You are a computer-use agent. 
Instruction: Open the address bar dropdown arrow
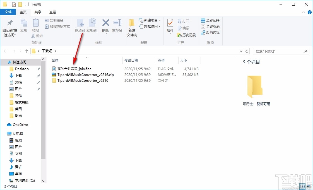(x=241, y=51)
